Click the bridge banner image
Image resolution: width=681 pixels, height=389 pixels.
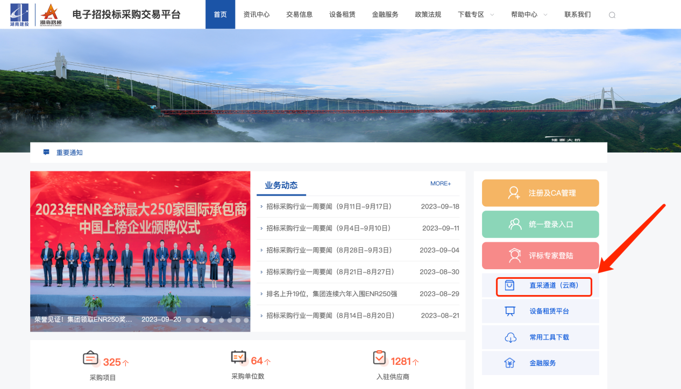pos(340,90)
